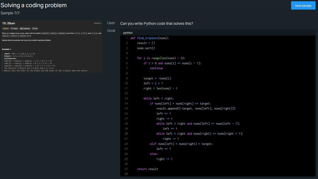This screenshot has height=179, width=318.
Task: Click the '15. 3Sum' problem title
Action: pos(8,23)
